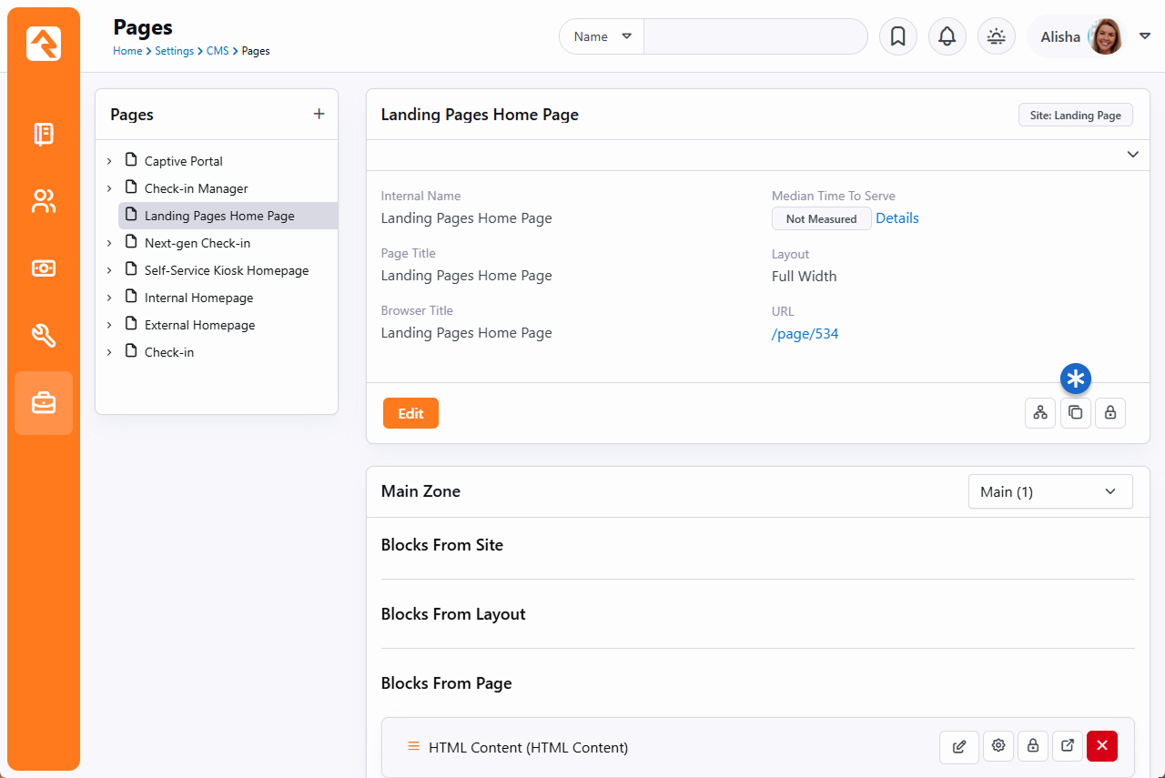Viewport: 1165px width, 778px height.
Task: Select Self-Service Kiosk Homepage in the tree
Action: click(227, 270)
